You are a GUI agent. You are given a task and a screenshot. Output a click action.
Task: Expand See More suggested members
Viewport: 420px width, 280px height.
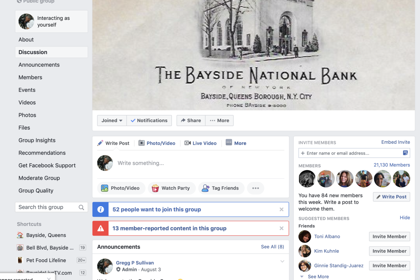(318, 277)
